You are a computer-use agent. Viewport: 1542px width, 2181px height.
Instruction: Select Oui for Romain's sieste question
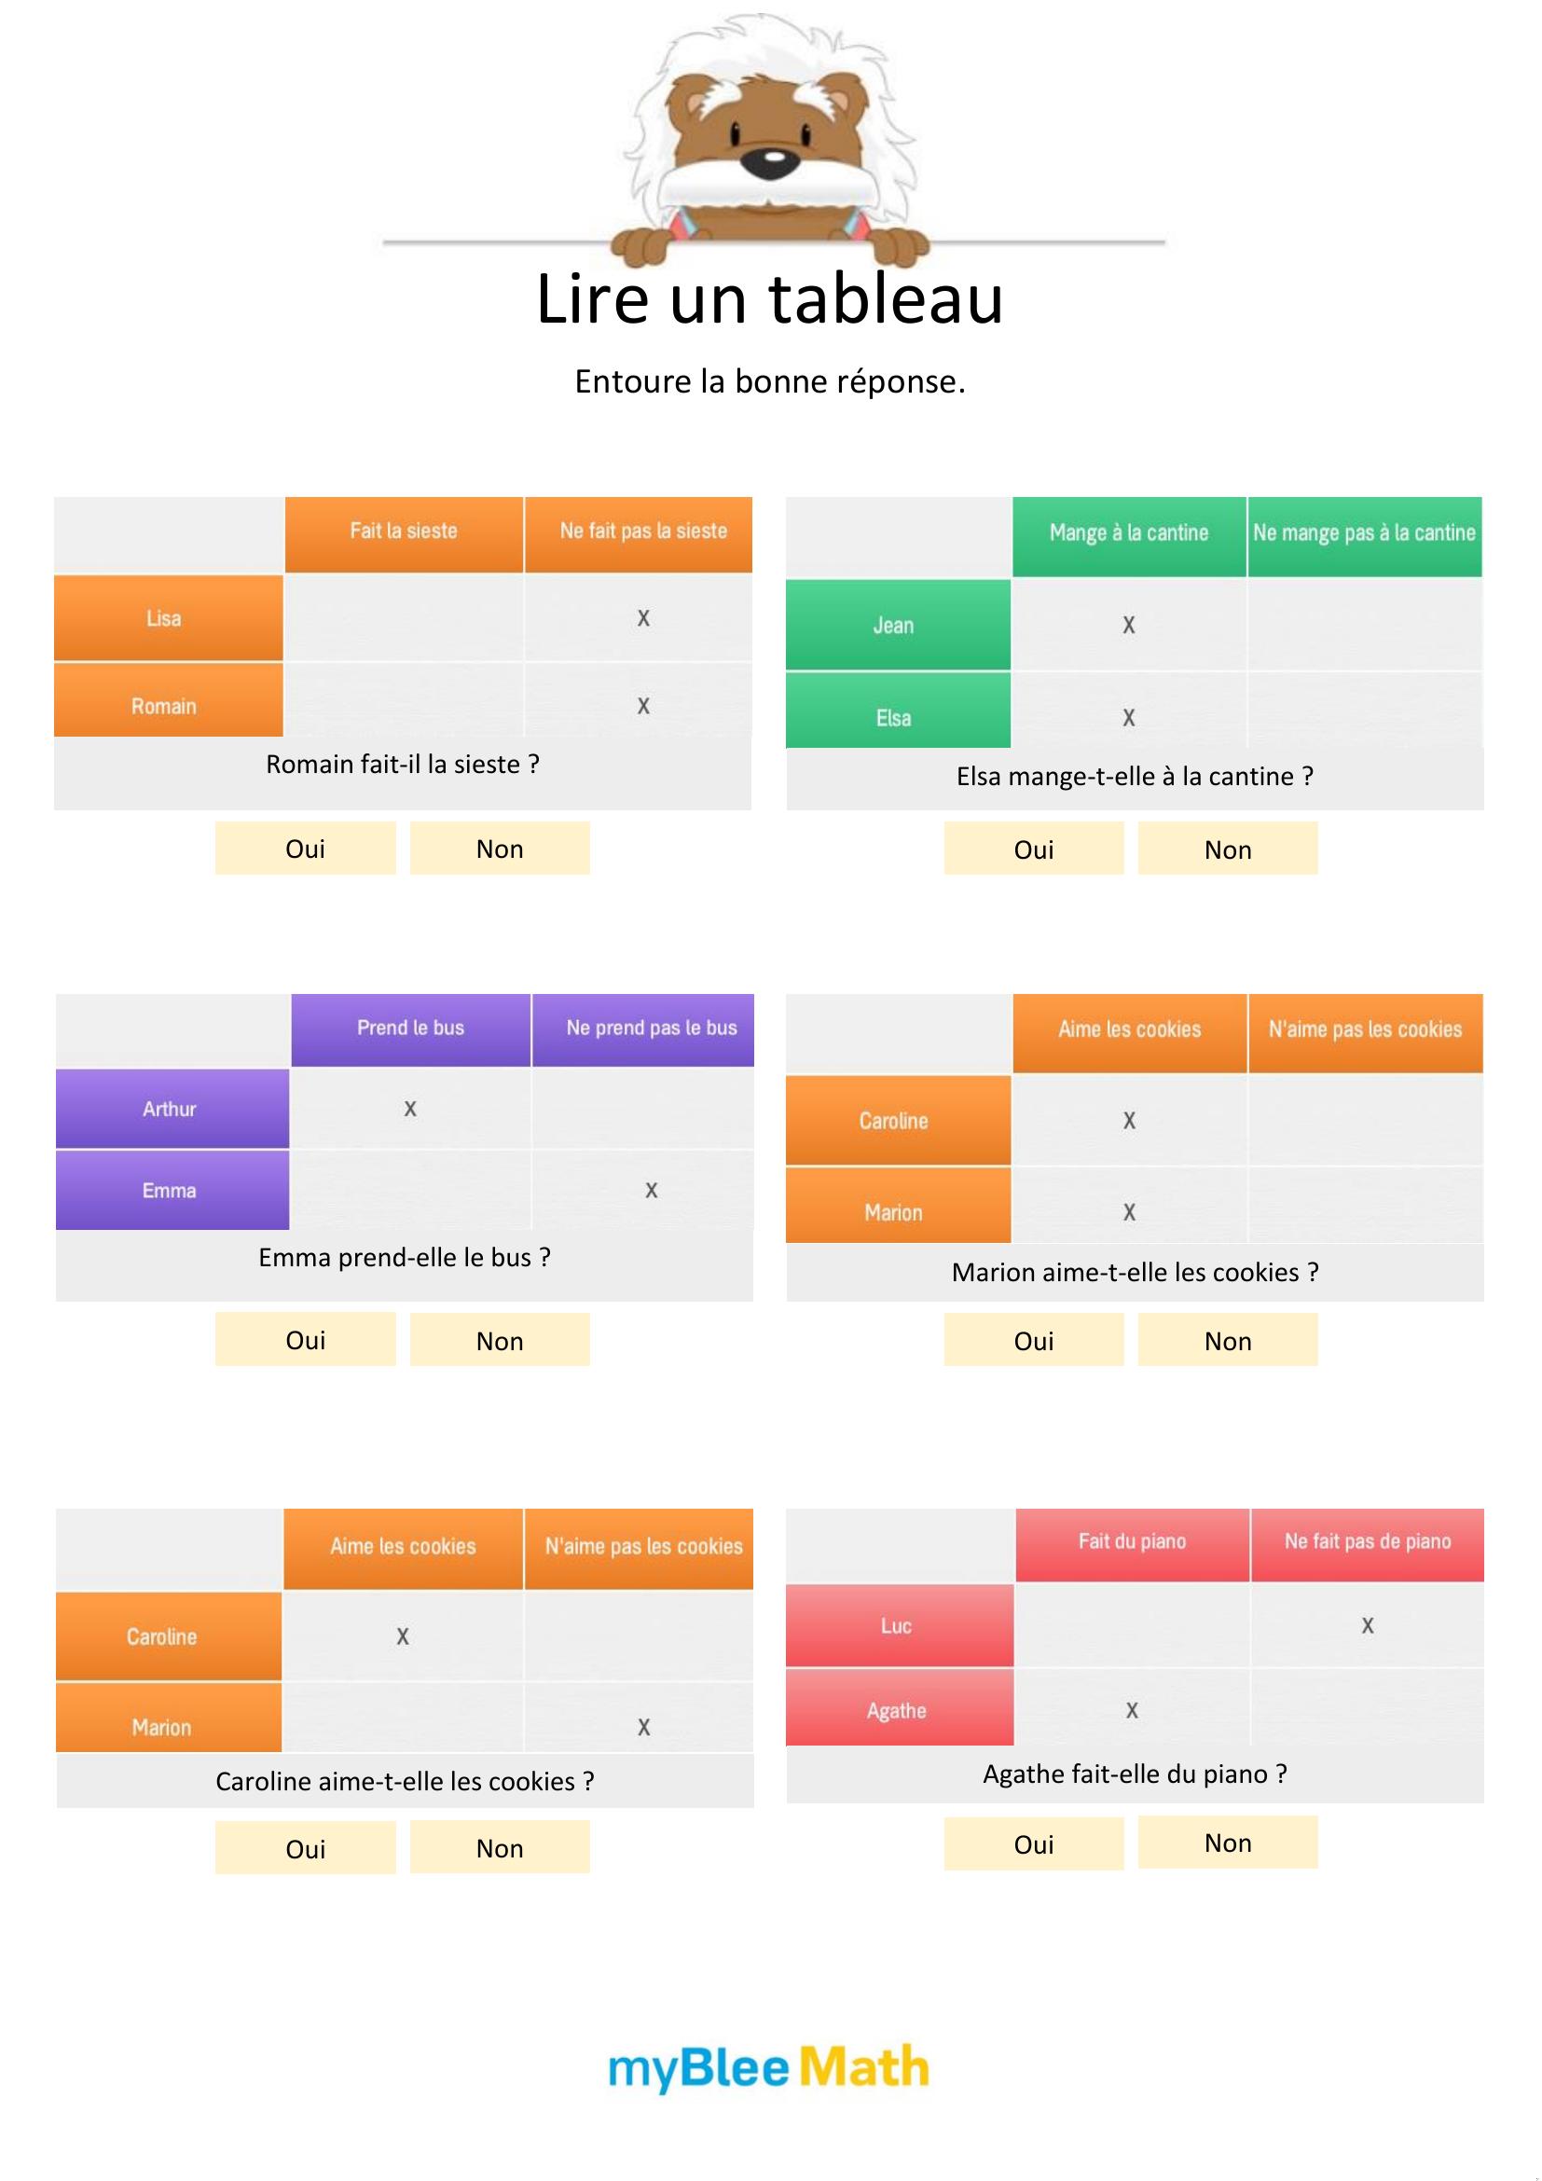point(305,849)
